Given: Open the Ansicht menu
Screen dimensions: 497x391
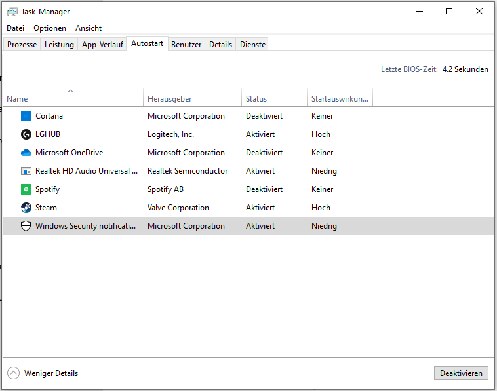Looking at the screenshot, I should 89,28.
